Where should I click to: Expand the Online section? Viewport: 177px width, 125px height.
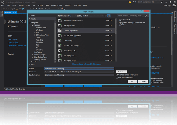pyautogui.click(x=29, y=65)
